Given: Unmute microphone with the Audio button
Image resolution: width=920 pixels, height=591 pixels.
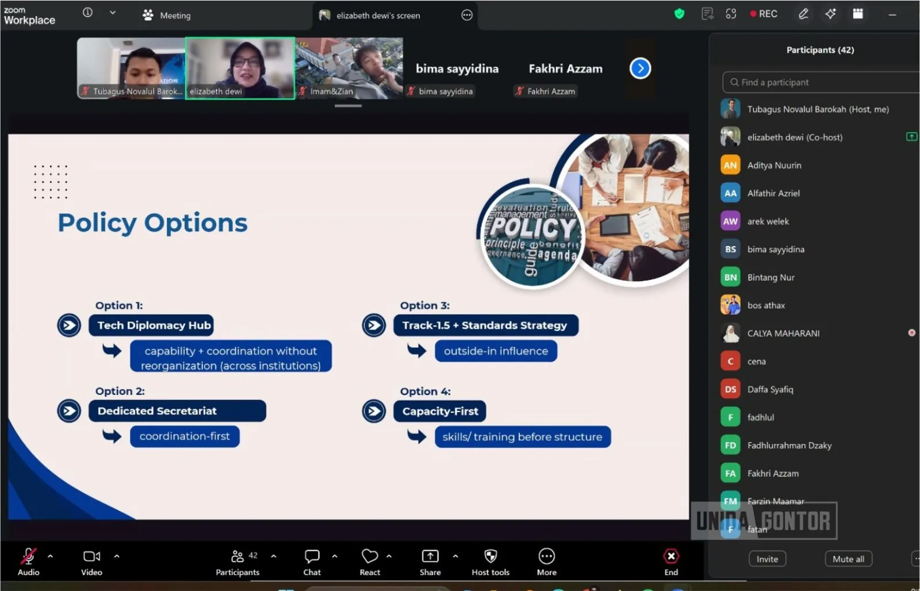Looking at the screenshot, I should 28,562.
